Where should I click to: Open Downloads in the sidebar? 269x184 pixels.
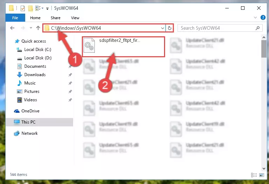point(35,75)
